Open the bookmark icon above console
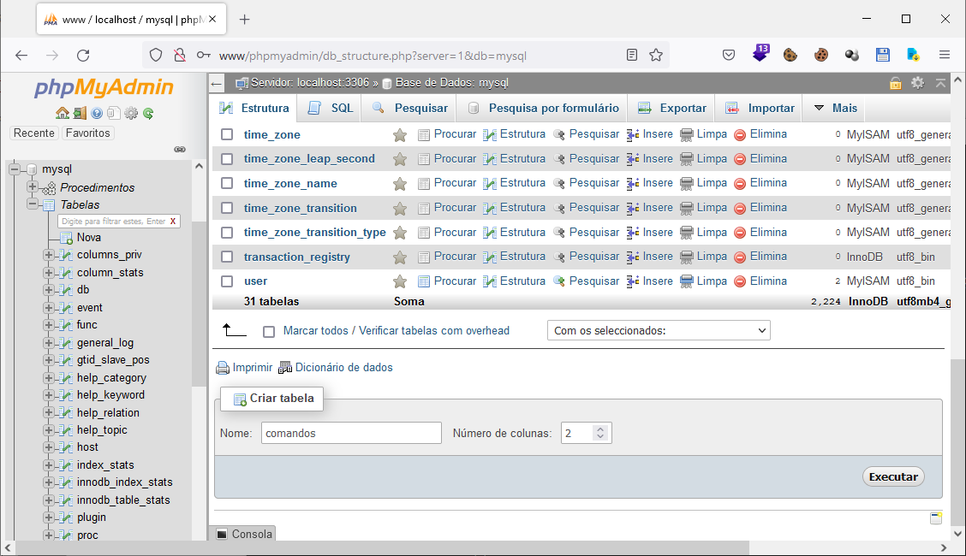This screenshot has width=966, height=556. [936, 518]
